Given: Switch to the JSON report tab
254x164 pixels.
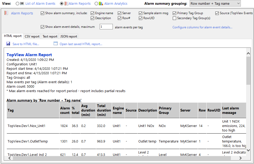Looking at the screenshot, I should pyautogui.click(x=69, y=36).
